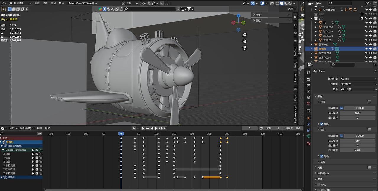Pin the Scene properties with the pin icon

(x=375, y=71)
